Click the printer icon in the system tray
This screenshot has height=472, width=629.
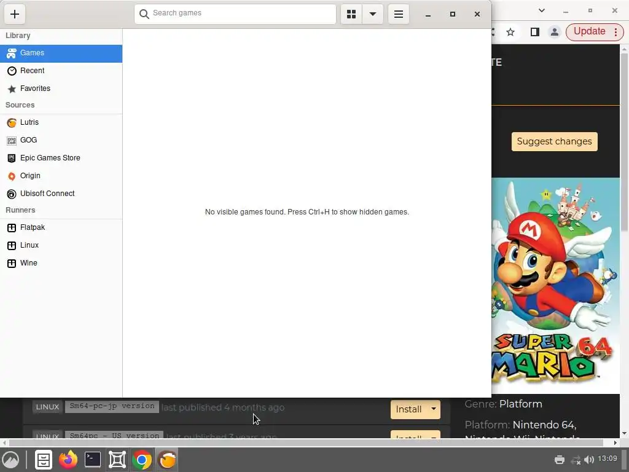(x=560, y=460)
